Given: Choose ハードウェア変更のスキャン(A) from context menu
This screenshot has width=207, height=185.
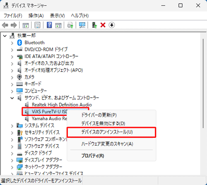Looking at the screenshot, I should click(x=111, y=144).
